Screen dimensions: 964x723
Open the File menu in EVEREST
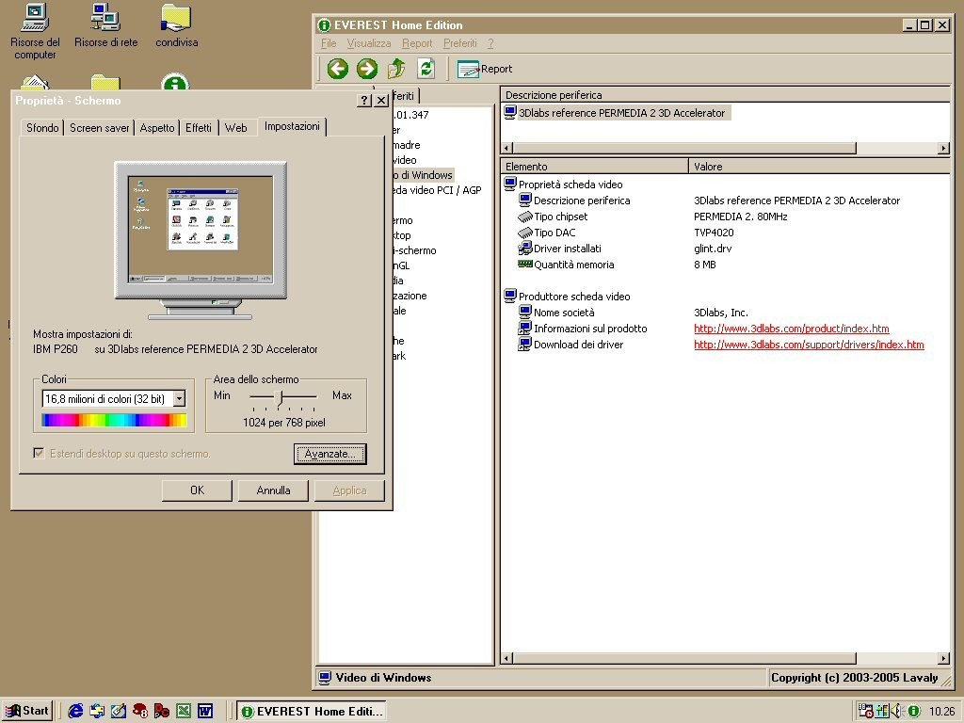[329, 43]
